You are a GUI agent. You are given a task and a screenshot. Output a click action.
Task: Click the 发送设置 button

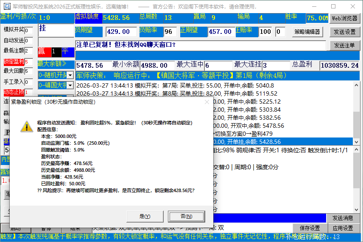point(345,32)
